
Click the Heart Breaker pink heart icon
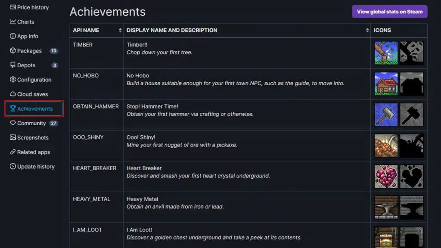coord(386,177)
